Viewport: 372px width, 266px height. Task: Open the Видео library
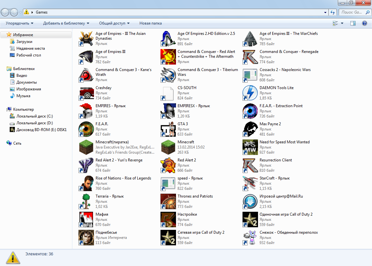(x=22, y=76)
